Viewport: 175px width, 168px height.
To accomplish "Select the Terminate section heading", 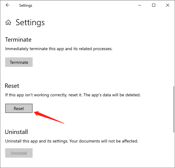I will tap(18, 39).
